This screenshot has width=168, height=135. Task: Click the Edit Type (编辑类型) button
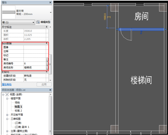tap(43, 22)
